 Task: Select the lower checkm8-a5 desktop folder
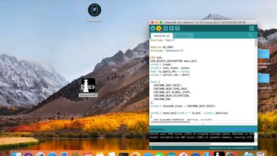click(x=264, y=78)
